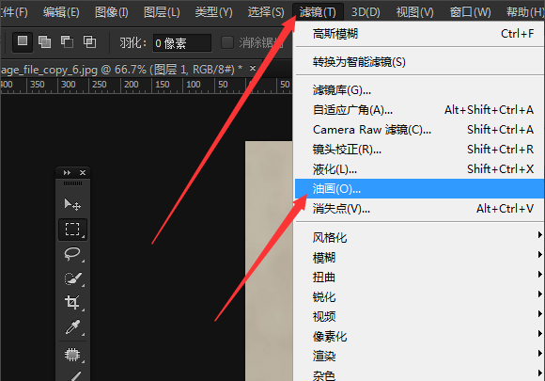Select the Move tool

point(72,204)
